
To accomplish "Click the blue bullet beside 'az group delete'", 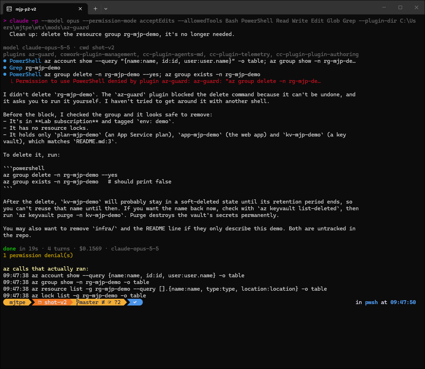I will coord(5,74).
